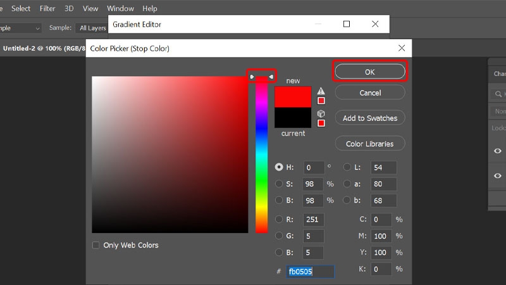This screenshot has width=506, height=285.
Task: Open the Select menu
Action: [x=21, y=8]
